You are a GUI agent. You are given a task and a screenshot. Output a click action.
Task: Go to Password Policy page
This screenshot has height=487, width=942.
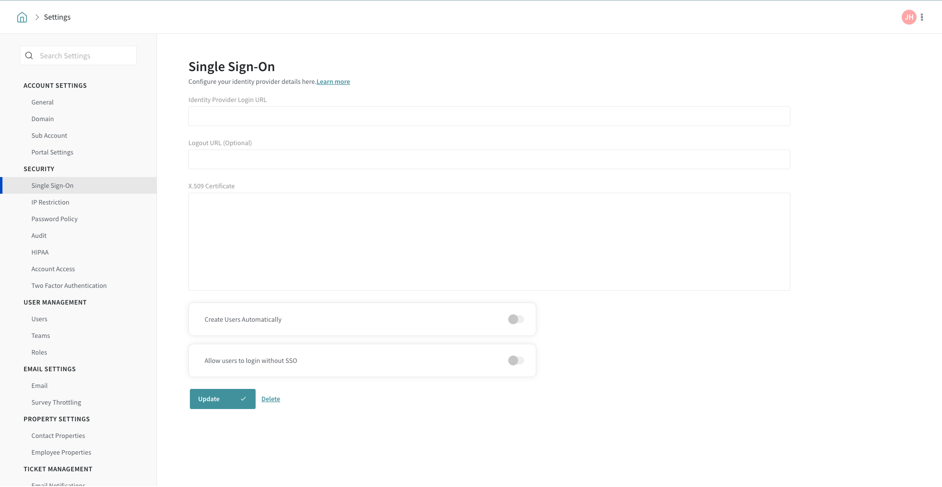(x=54, y=219)
